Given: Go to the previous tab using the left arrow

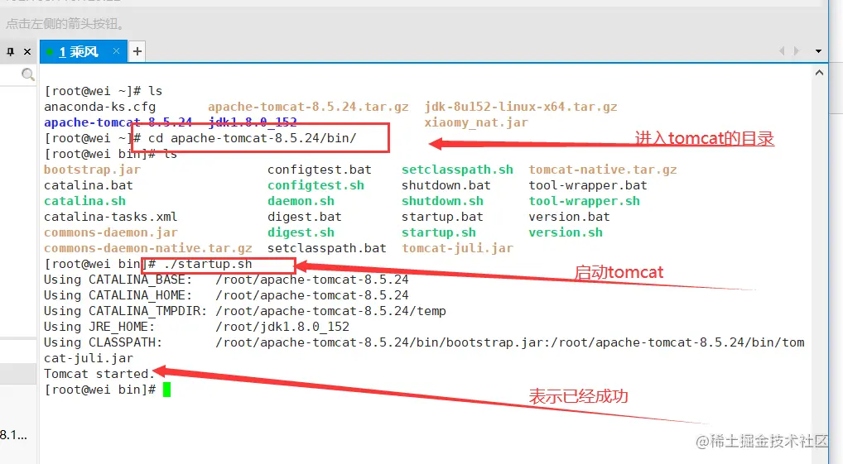Looking at the screenshot, I should tap(782, 51).
